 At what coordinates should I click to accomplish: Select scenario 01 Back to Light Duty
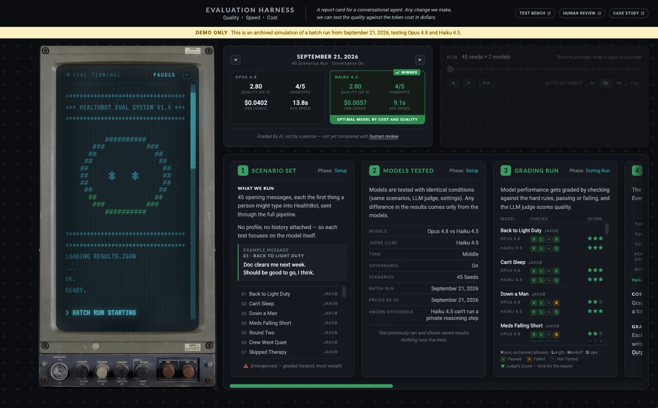pos(289,294)
